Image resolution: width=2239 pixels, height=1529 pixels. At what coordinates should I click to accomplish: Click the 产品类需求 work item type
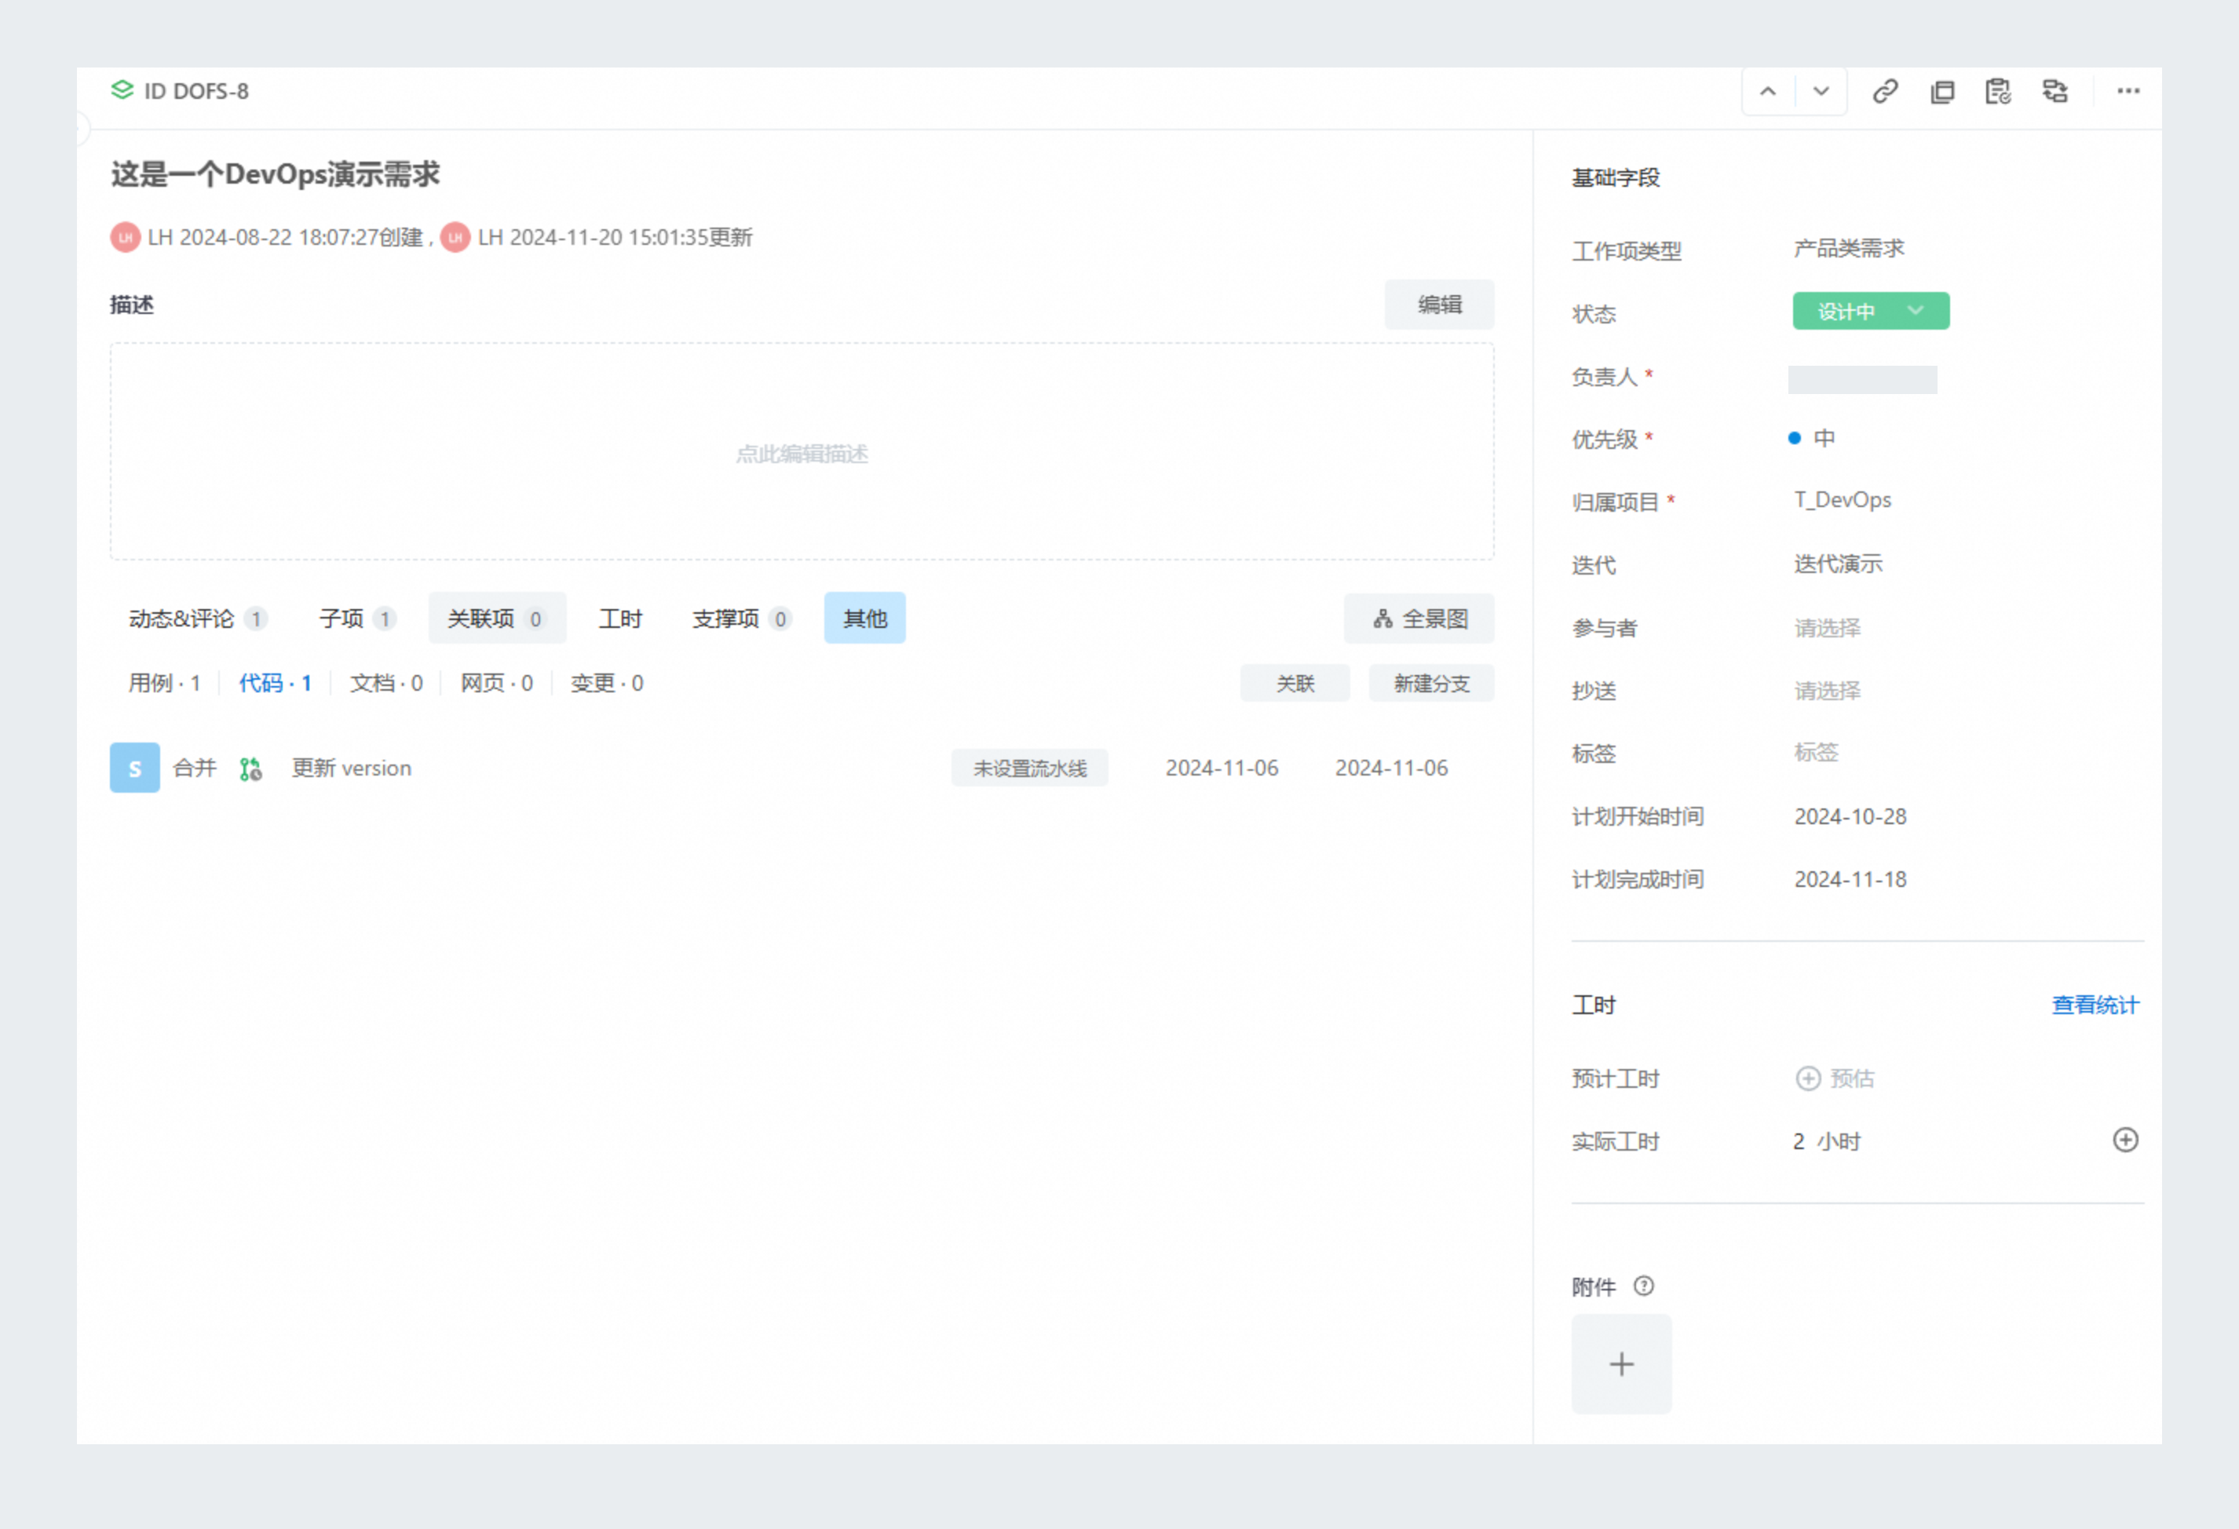click(1849, 249)
